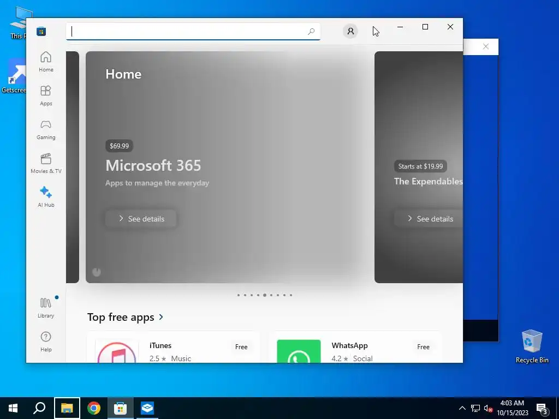The width and height of the screenshot is (559, 419).
Task: Click the Free button for WhatsApp
Action: [423, 346]
